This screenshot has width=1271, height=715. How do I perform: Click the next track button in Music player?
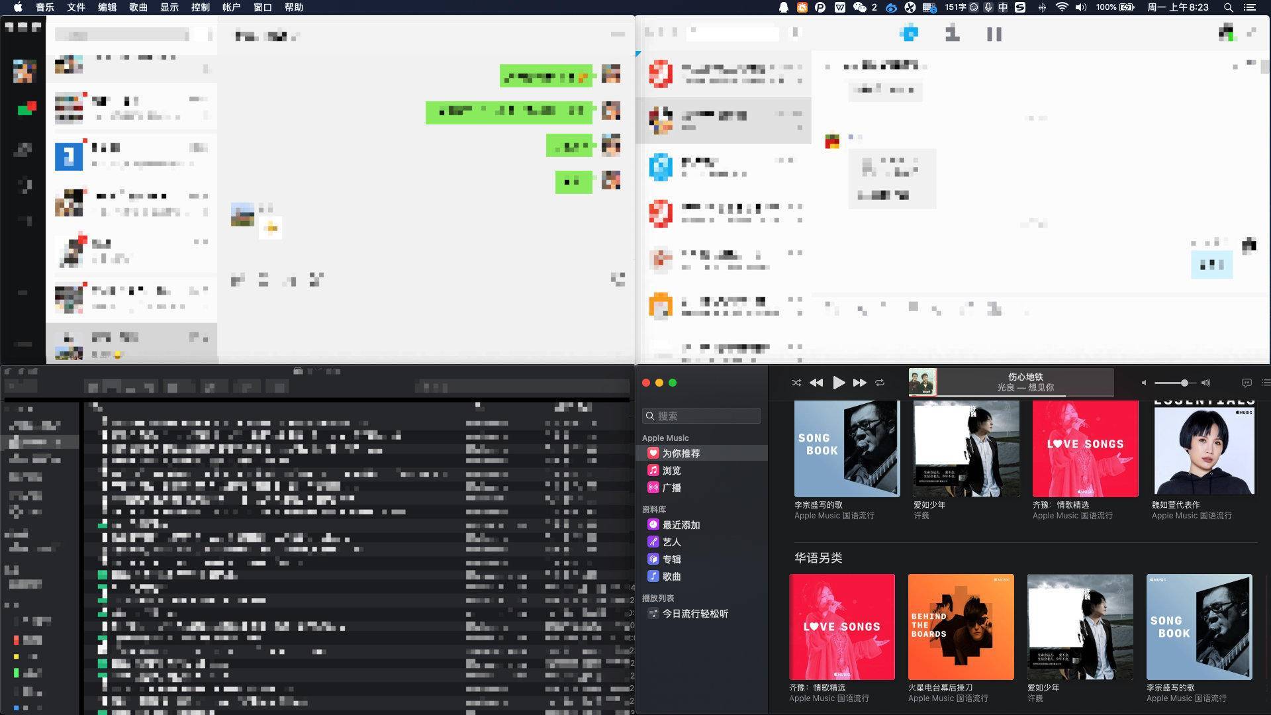[x=859, y=383]
